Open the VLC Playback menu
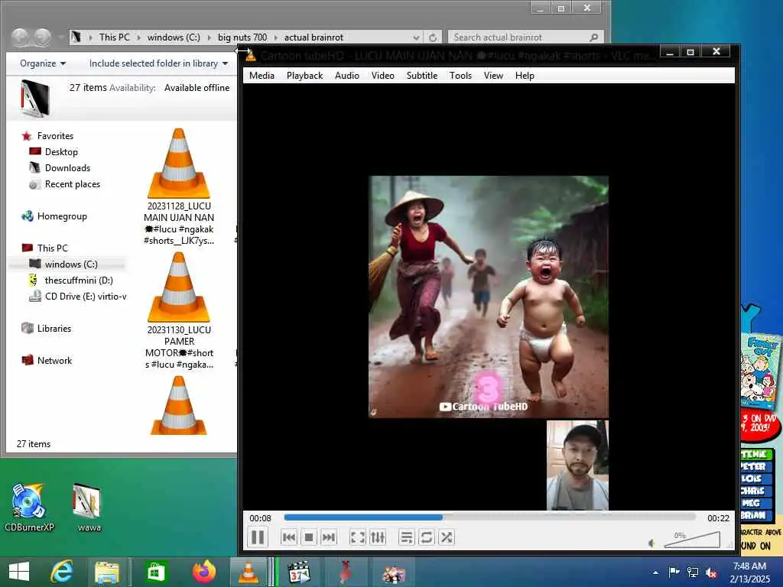This screenshot has width=783, height=587. (304, 76)
